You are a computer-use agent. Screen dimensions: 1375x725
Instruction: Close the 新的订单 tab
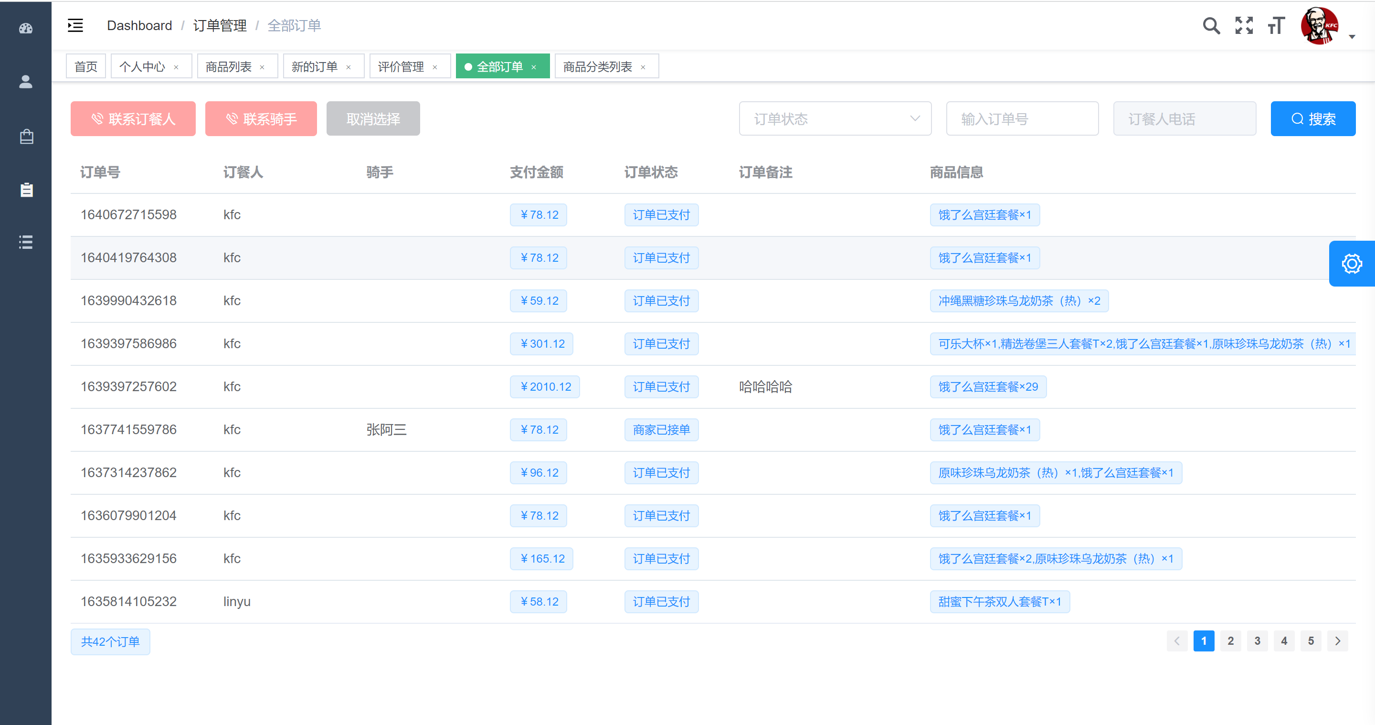click(x=349, y=67)
